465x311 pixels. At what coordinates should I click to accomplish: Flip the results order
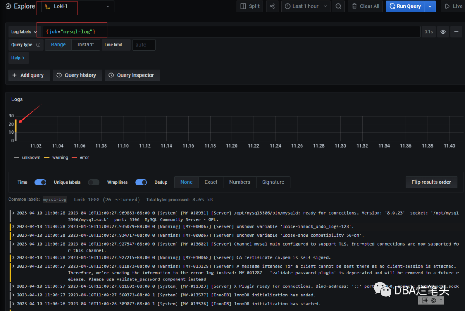tap(431, 182)
